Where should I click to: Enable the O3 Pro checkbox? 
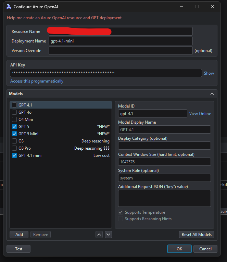click(14, 148)
